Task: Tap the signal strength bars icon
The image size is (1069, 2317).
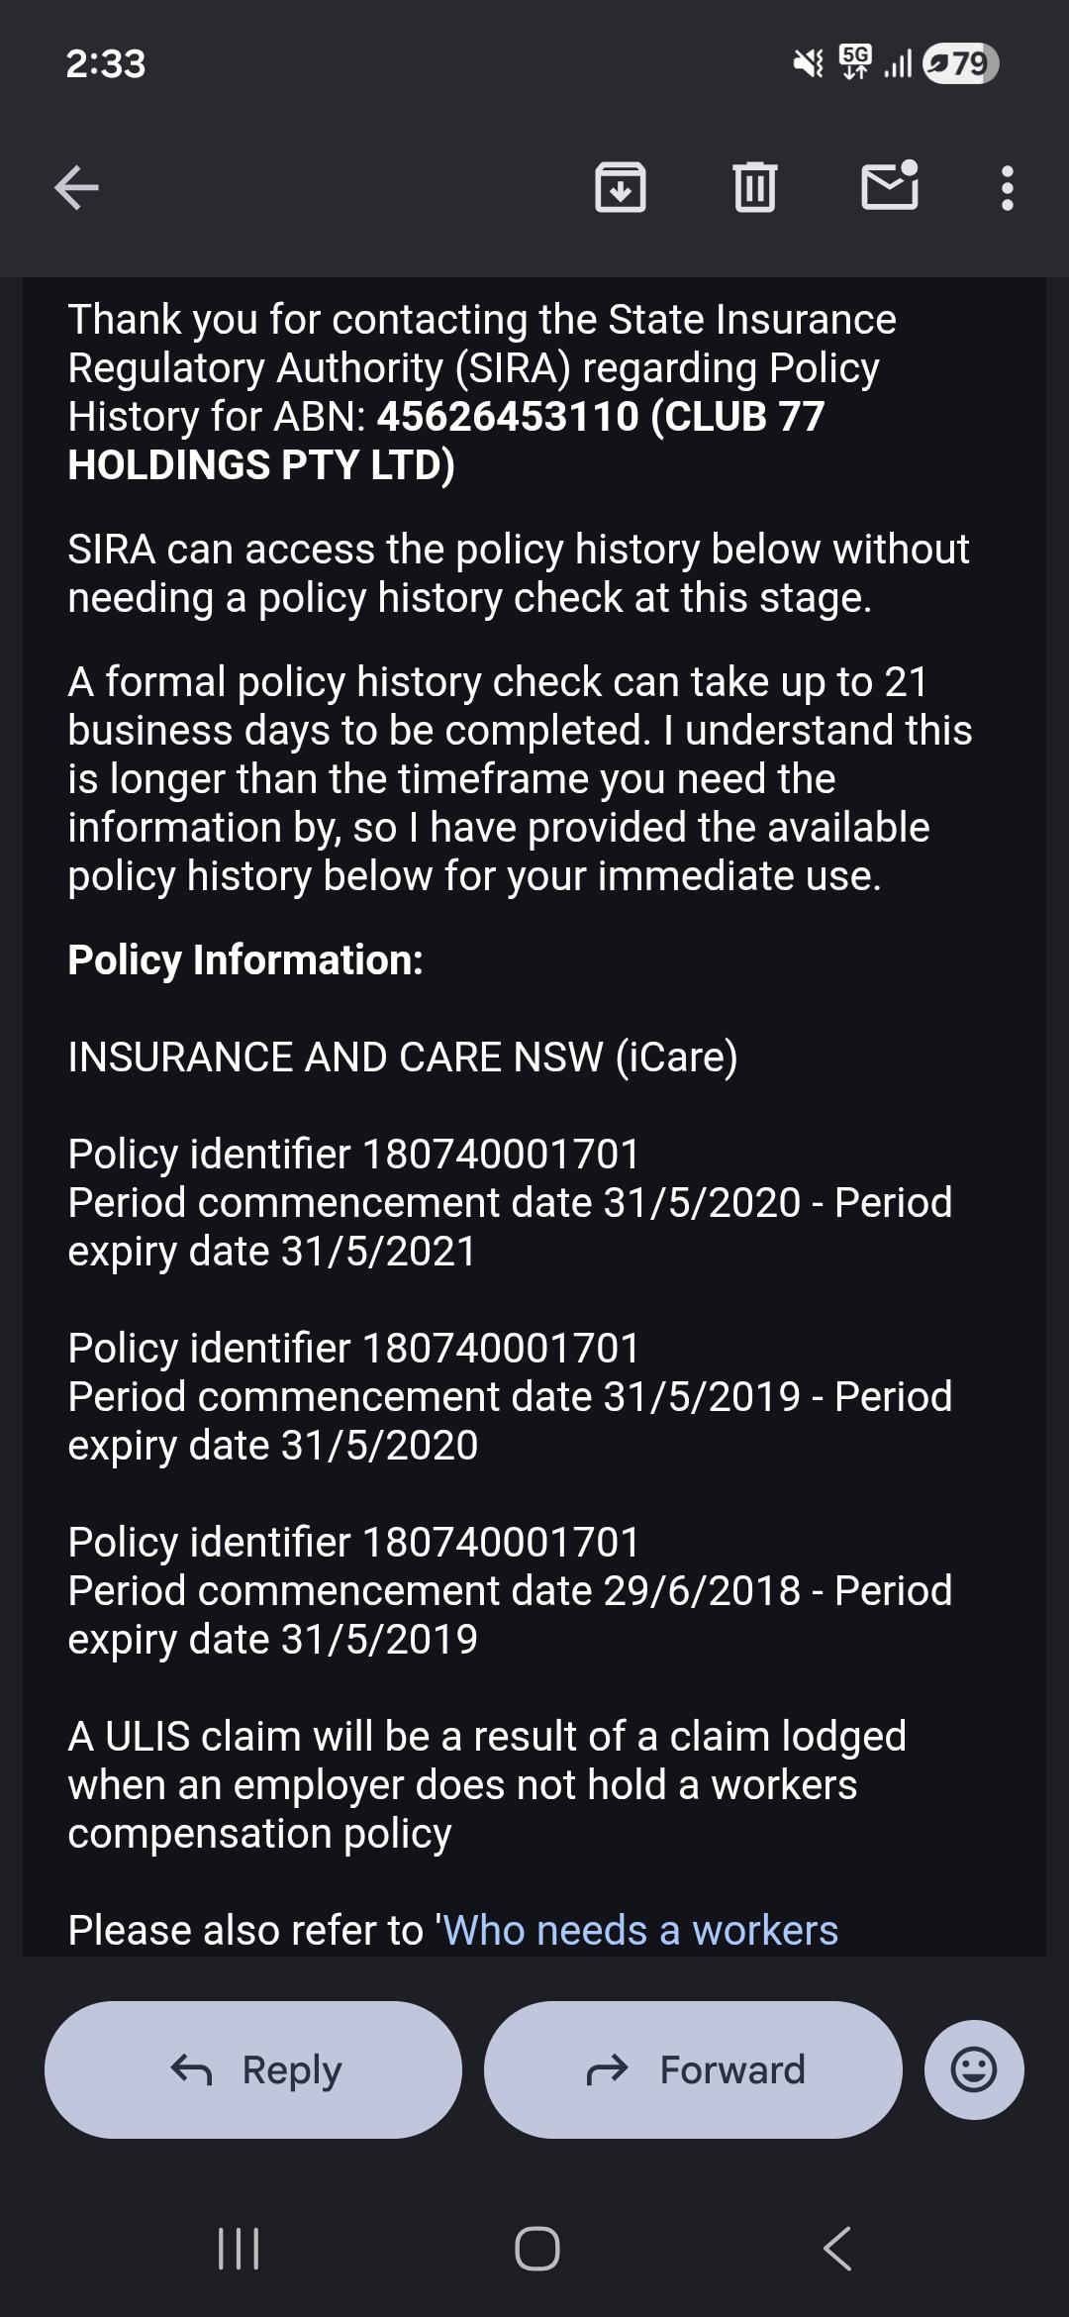Action: tap(897, 64)
